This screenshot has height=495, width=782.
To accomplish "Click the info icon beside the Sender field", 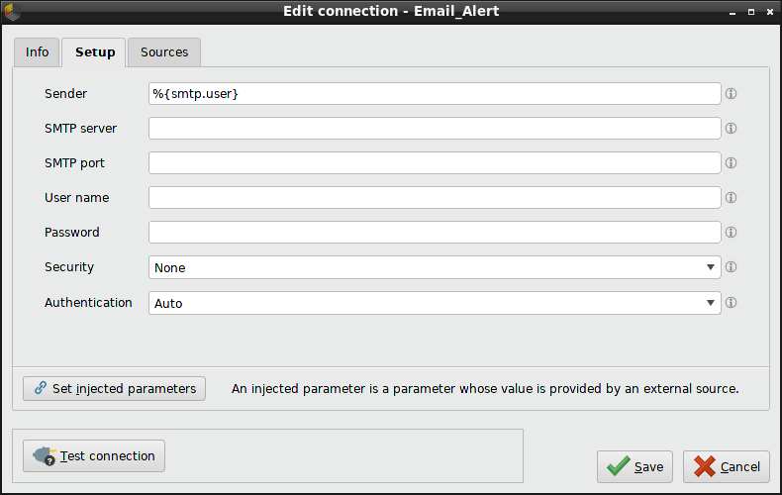I will pos(732,94).
